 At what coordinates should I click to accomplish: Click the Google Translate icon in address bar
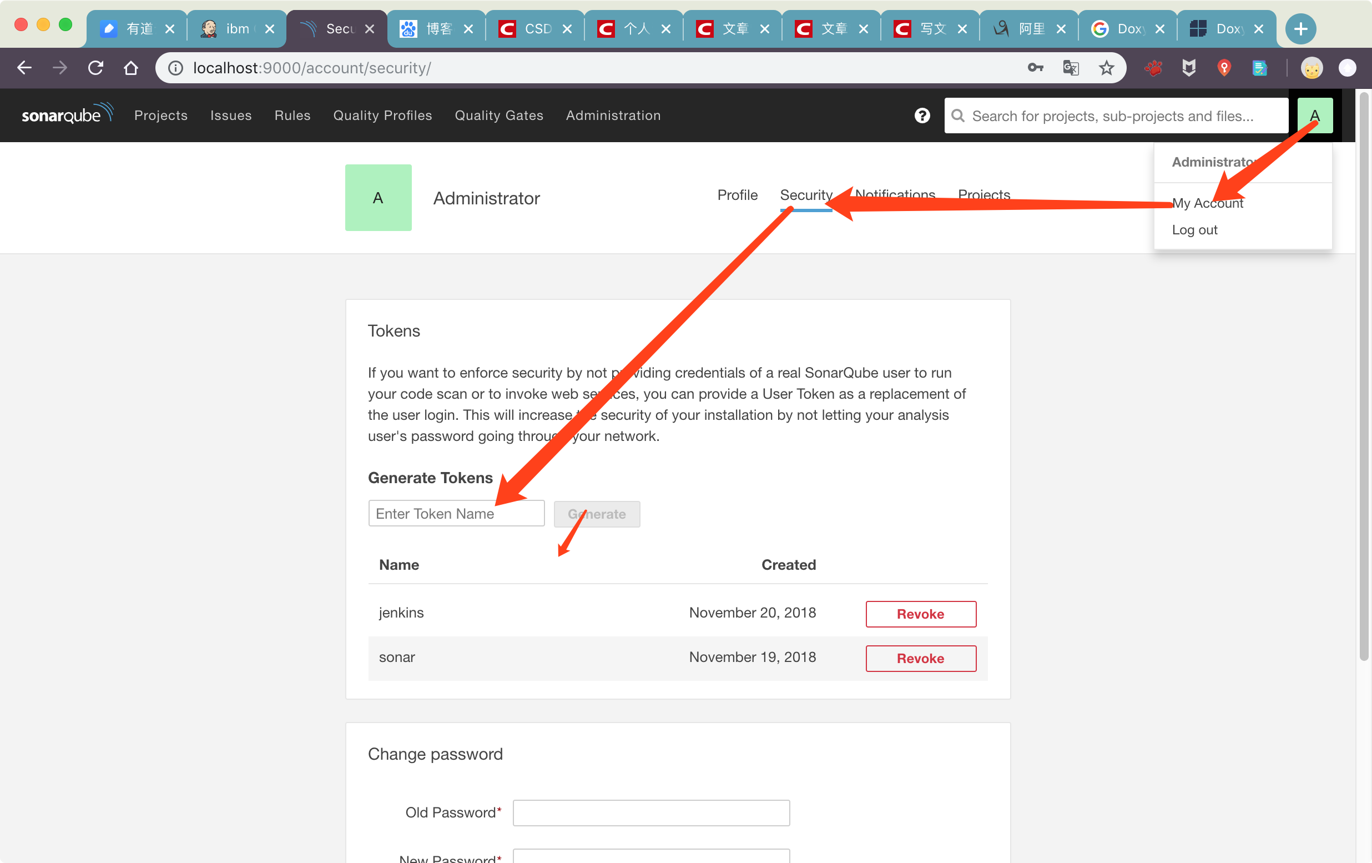pos(1071,68)
